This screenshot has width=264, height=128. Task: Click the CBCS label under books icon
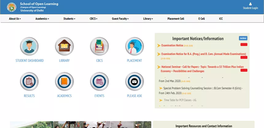[99, 61]
